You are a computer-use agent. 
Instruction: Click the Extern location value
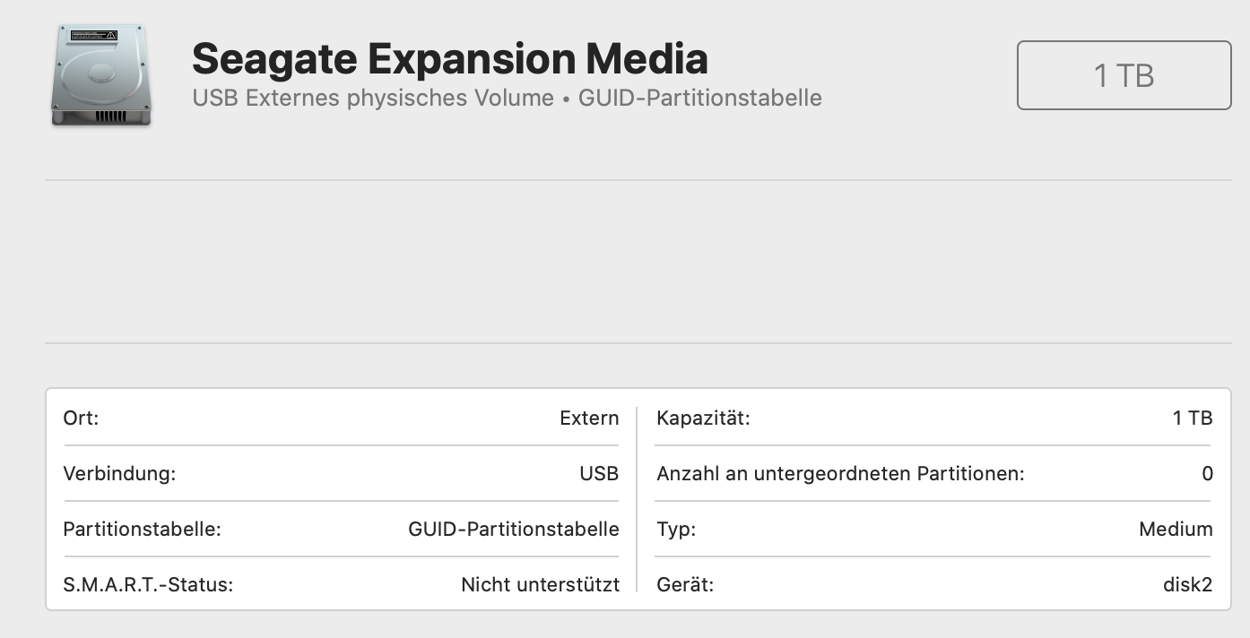(x=589, y=418)
